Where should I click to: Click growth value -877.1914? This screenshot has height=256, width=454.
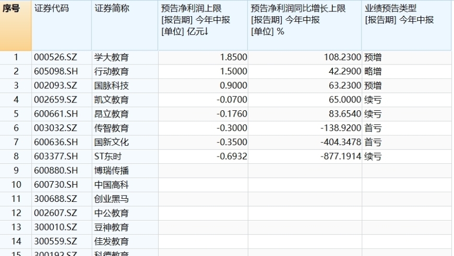click(341, 156)
